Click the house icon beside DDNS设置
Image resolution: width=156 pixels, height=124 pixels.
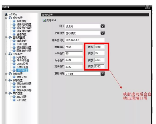14,64
